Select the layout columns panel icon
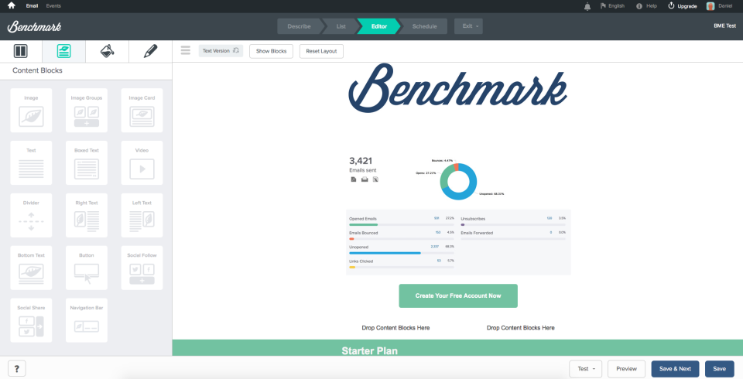The width and height of the screenshot is (743, 379). click(x=21, y=51)
